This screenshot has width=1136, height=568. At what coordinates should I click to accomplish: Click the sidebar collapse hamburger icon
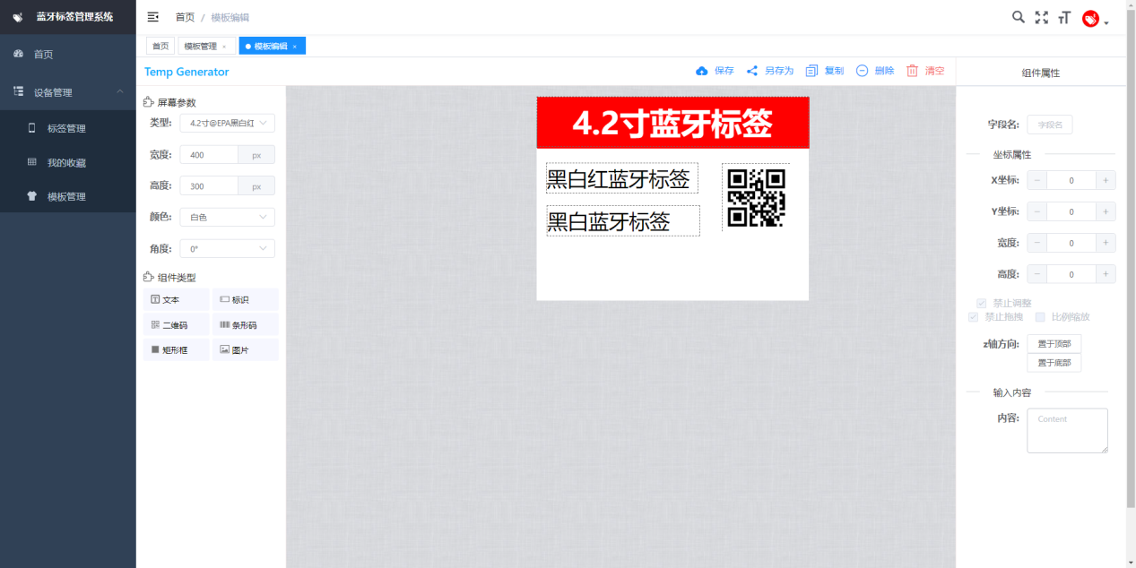point(153,17)
